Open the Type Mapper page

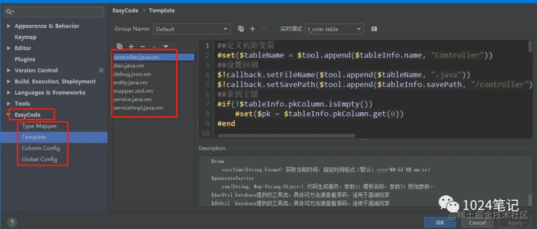(39, 126)
